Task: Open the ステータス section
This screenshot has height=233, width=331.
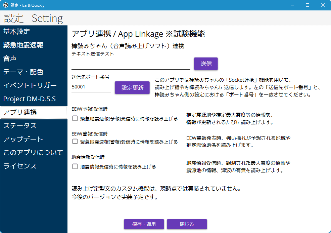Action: [34, 126]
